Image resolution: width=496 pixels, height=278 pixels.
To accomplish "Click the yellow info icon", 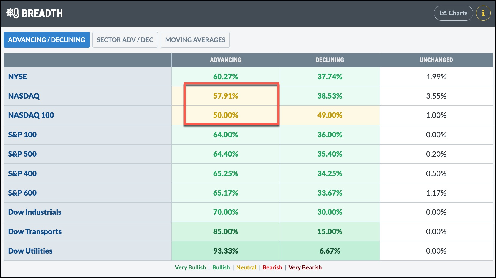I will pos(483,13).
